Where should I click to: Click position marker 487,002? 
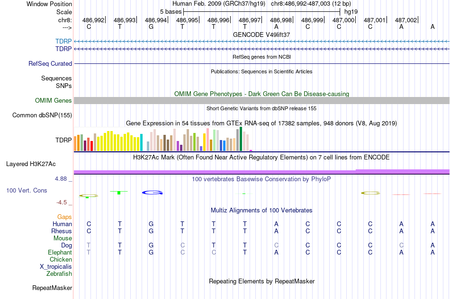pyautogui.click(x=406, y=20)
